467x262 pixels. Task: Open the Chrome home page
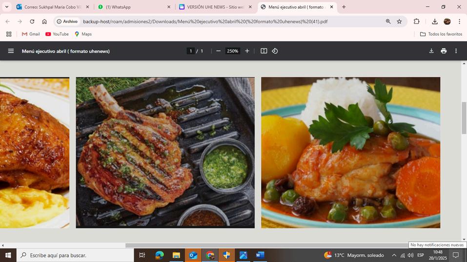click(x=44, y=21)
